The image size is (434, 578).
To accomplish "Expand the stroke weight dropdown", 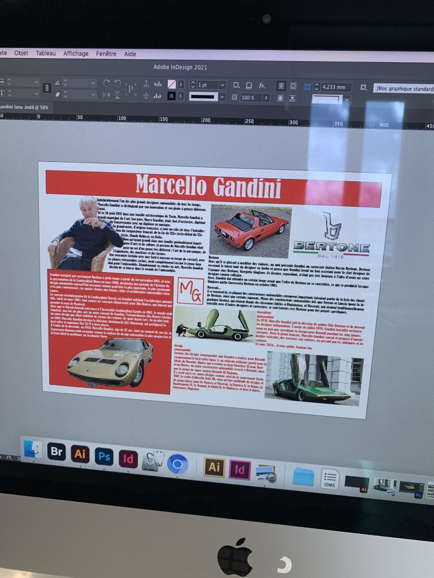I will [222, 85].
